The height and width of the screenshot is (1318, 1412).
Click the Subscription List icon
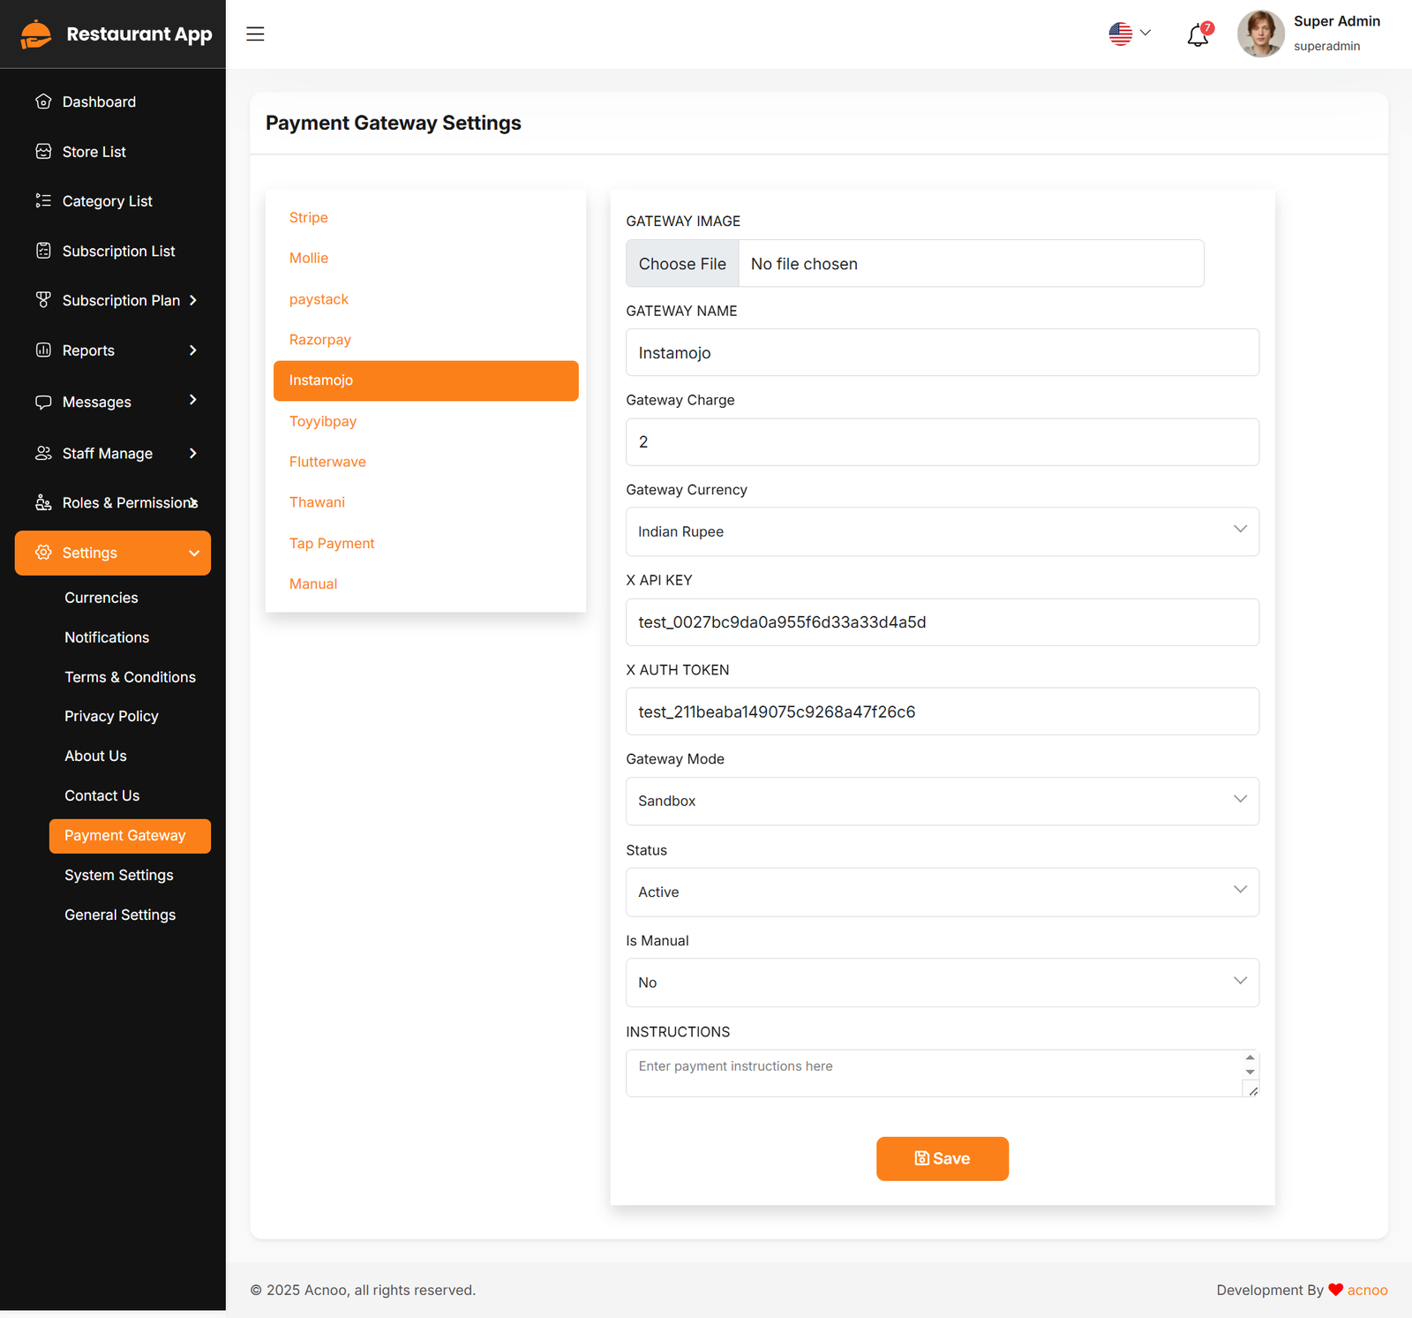point(43,252)
